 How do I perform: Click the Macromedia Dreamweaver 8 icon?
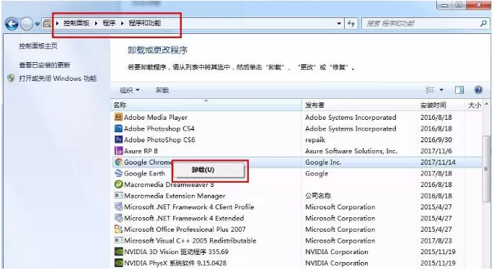118,184
